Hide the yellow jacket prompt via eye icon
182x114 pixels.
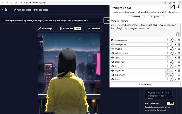pos(113,53)
